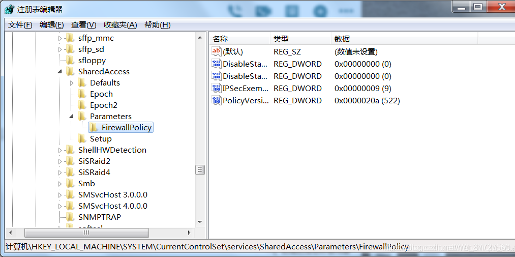Click the IPSecExem... DWORD value icon
This screenshot has width=515, height=257.
tap(217, 88)
